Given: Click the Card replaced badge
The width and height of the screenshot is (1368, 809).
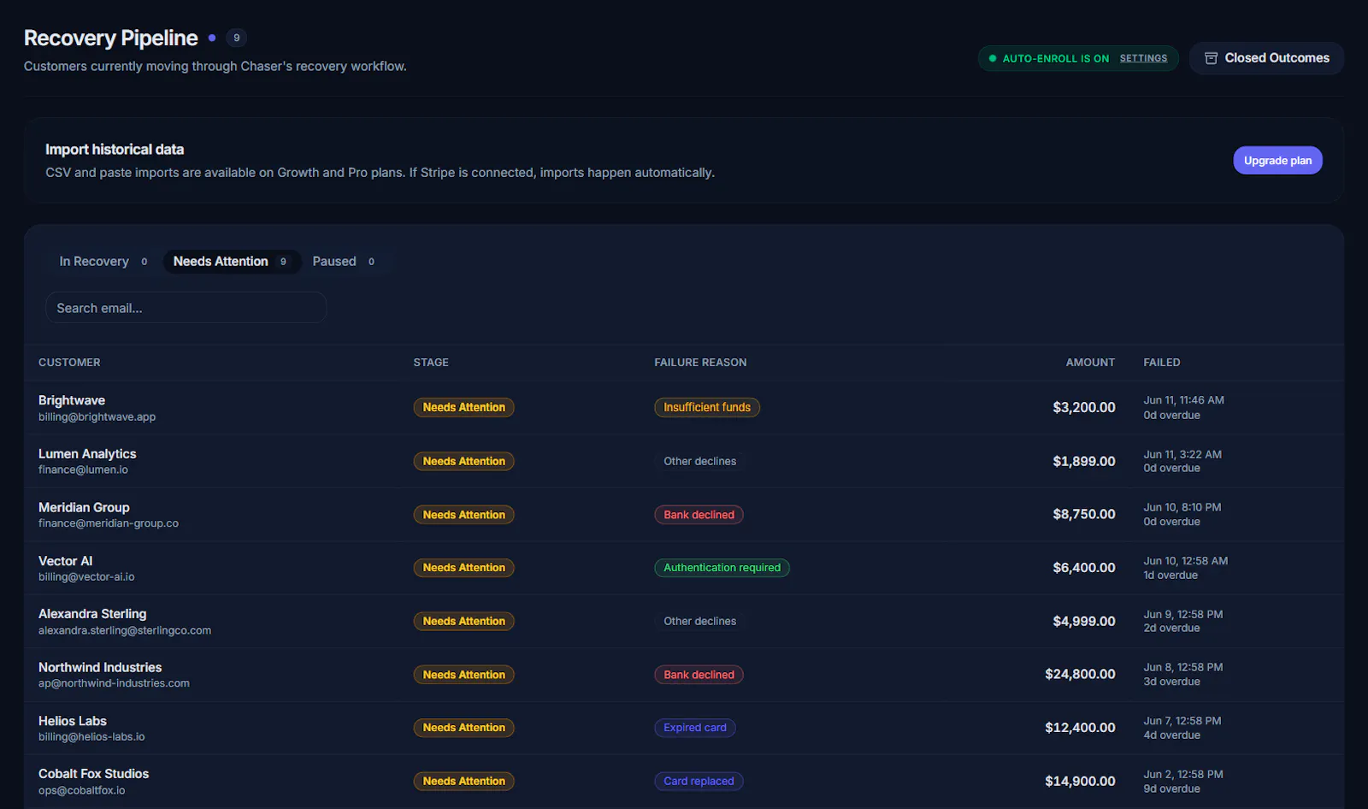Looking at the screenshot, I should [699, 782].
